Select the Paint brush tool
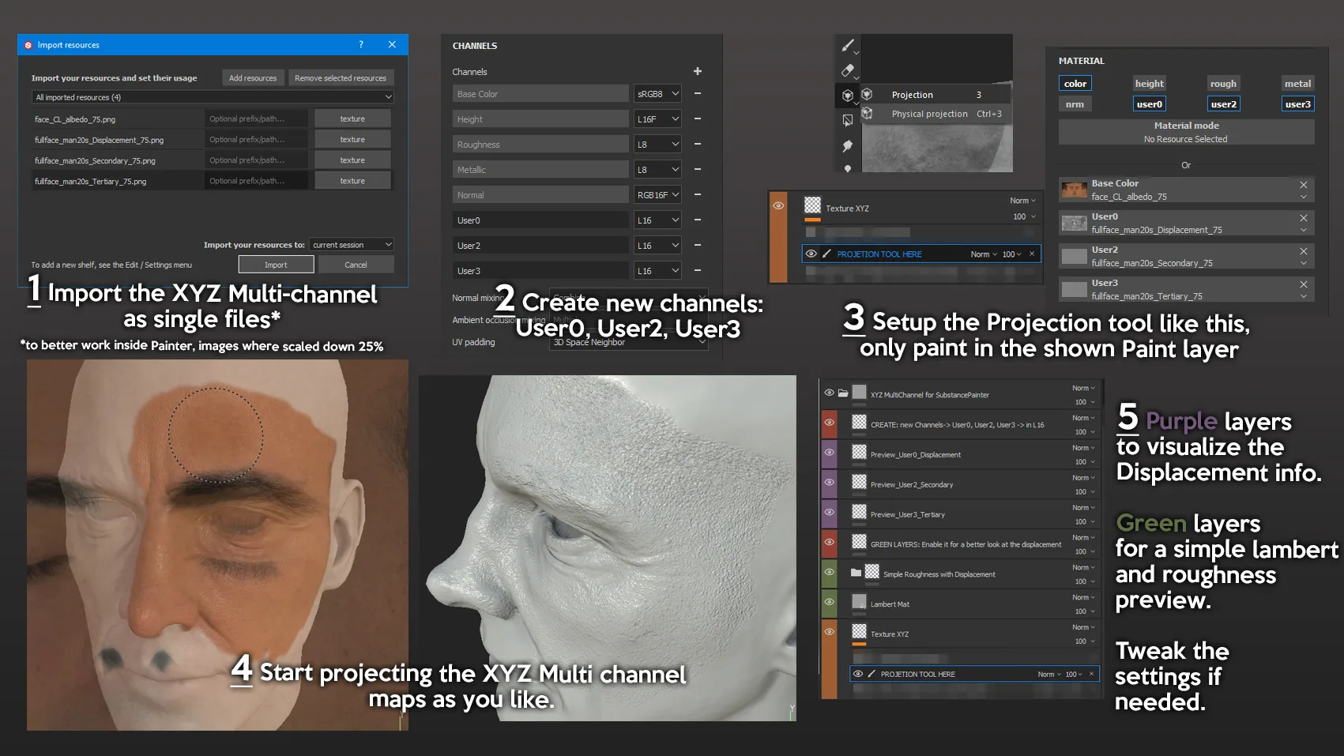The height and width of the screenshot is (756, 1344). pos(849,46)
